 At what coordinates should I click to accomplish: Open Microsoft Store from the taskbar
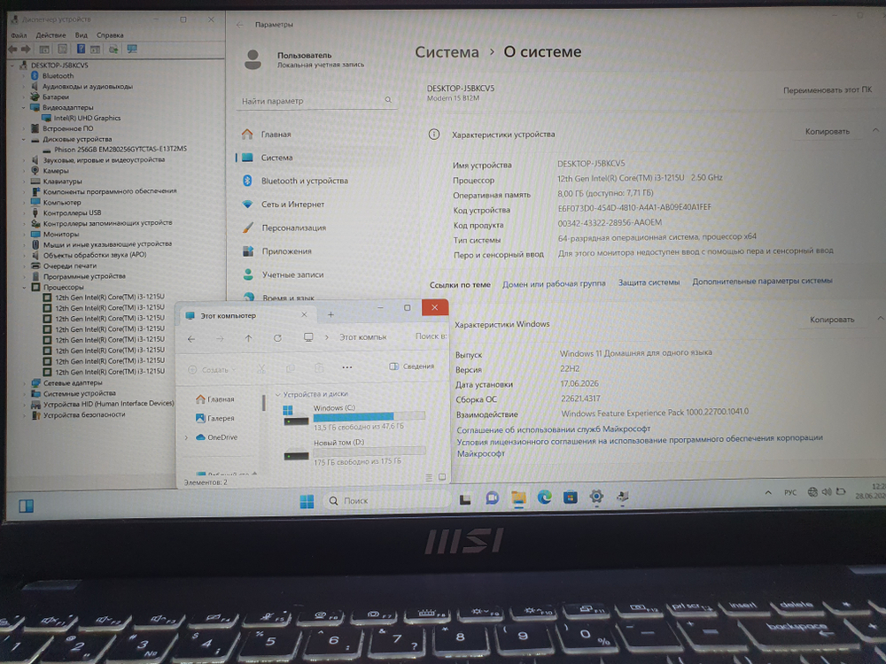click(570, 497)
